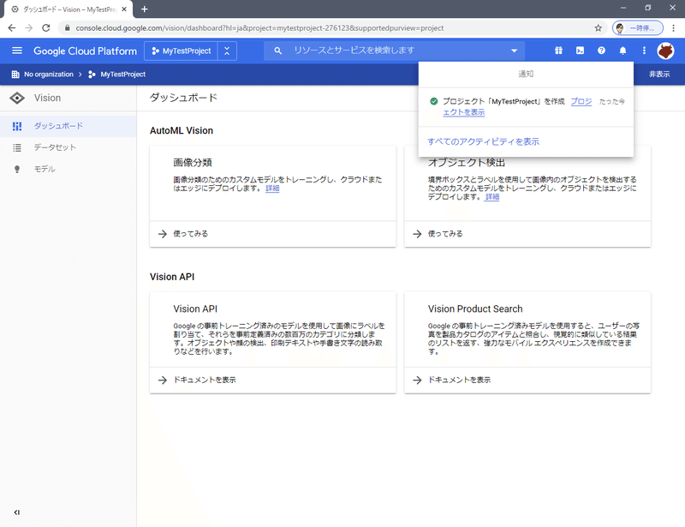Open 詳細 link in オブジェクト検出 card
This screenshot has width=685, height=527.
[491, 197]
